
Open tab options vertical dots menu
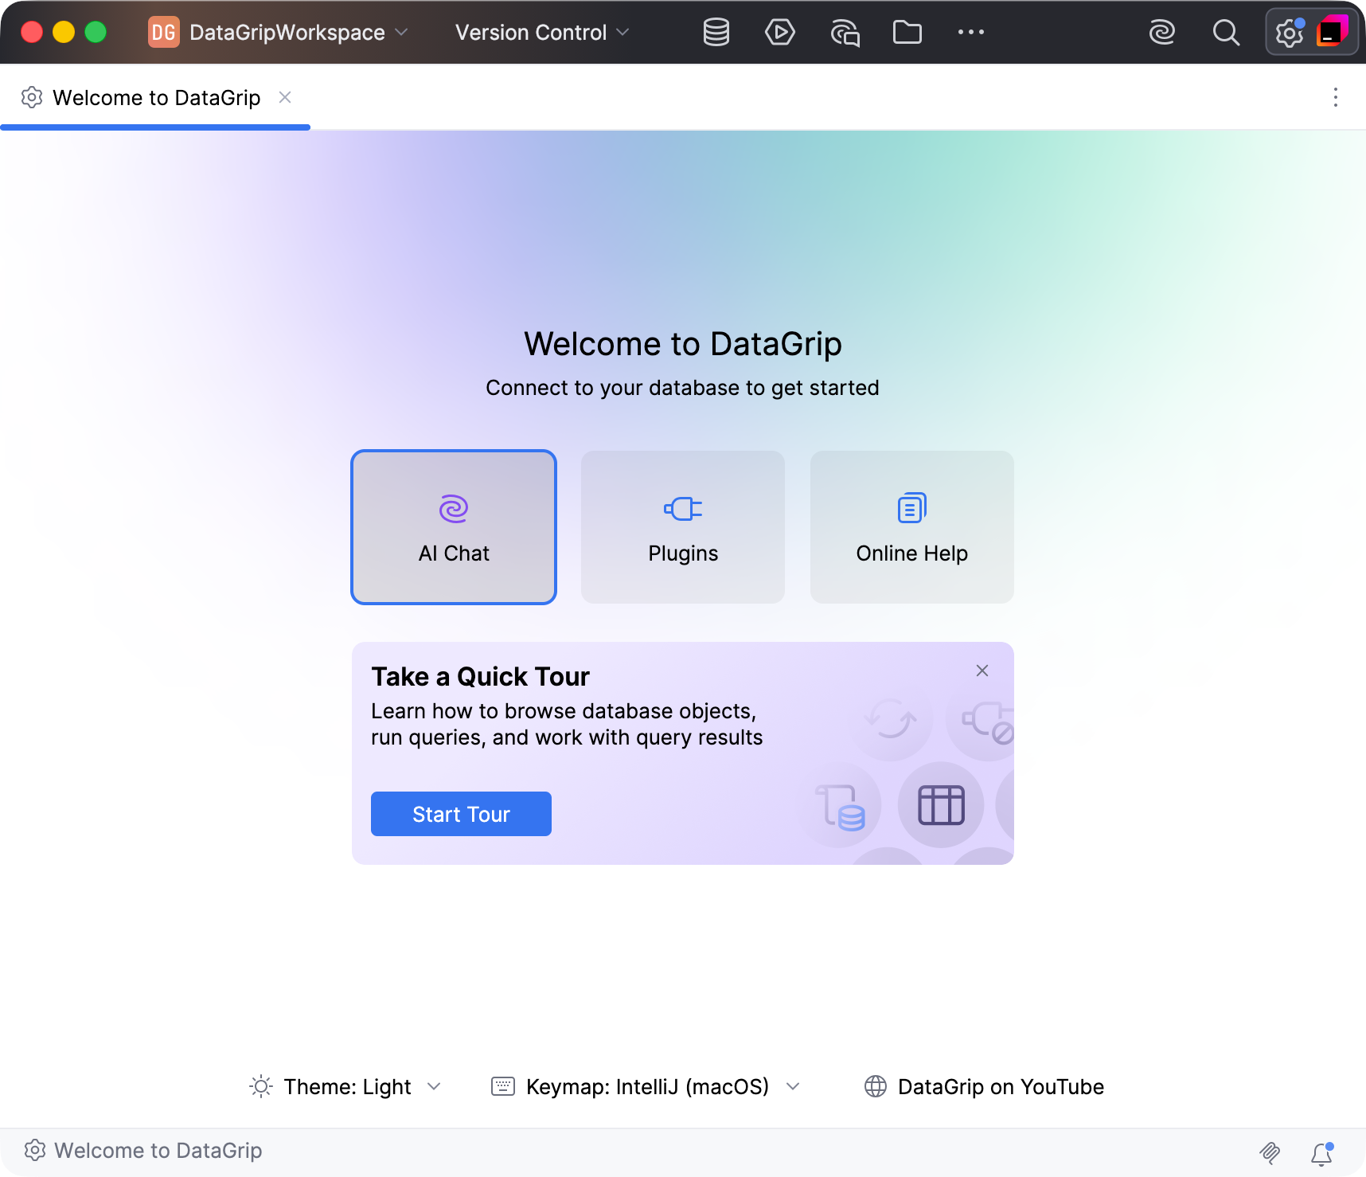[1336, 97]
